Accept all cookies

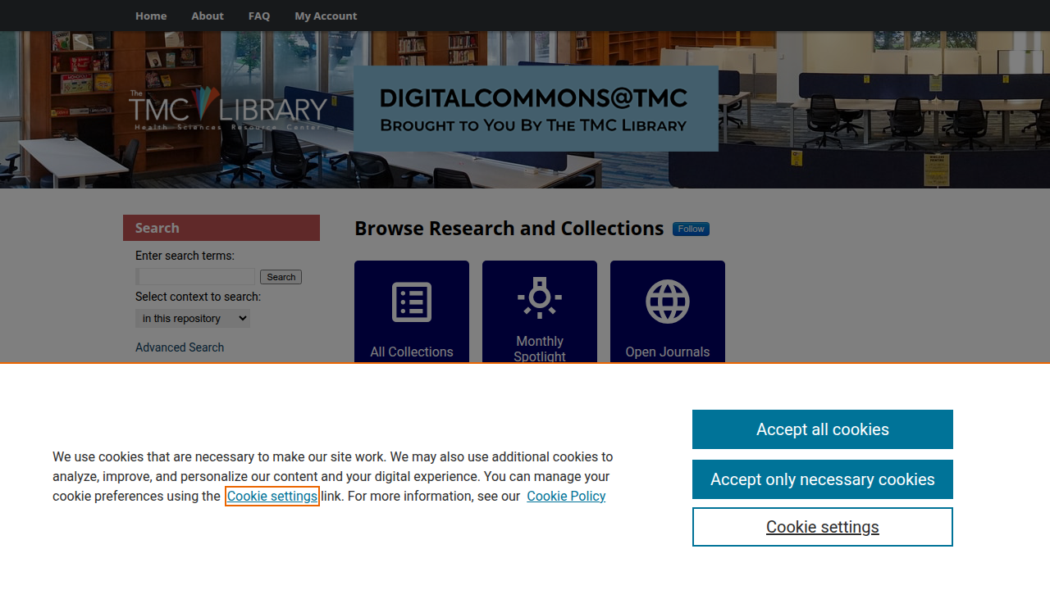click(x=823, y=429)
